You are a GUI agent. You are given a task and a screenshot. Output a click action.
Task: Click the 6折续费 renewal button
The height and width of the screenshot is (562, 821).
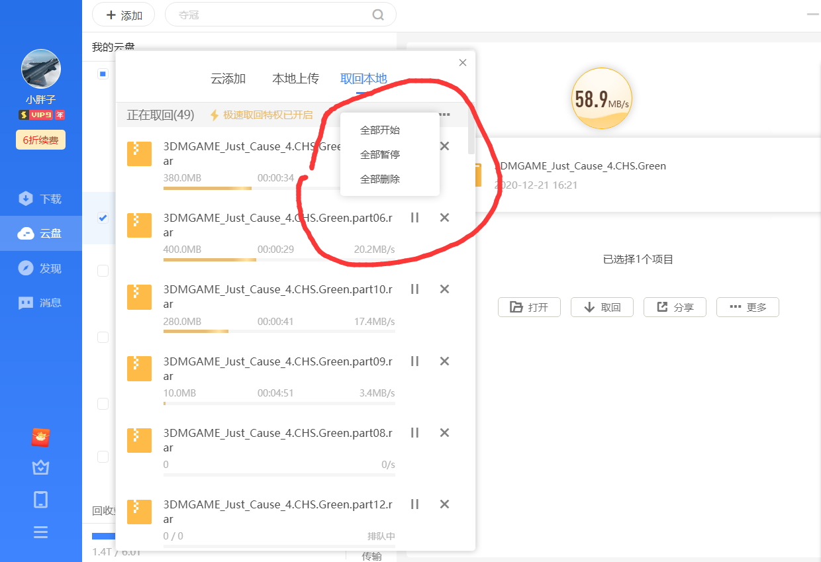[x=40, y=140]
